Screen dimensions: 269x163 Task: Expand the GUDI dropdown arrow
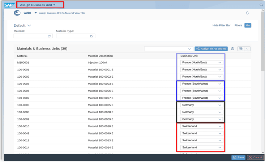(x=36, y=13)
